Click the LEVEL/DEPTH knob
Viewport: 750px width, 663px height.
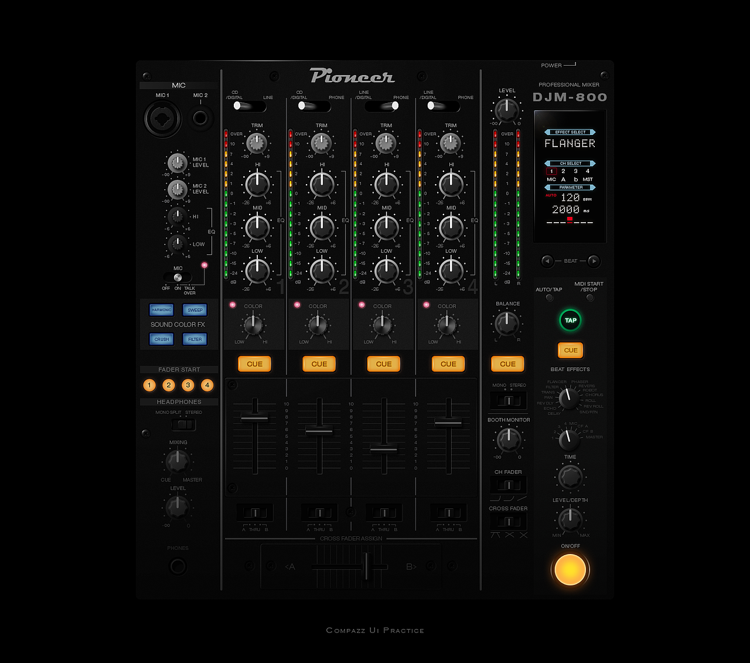[570, 520]
